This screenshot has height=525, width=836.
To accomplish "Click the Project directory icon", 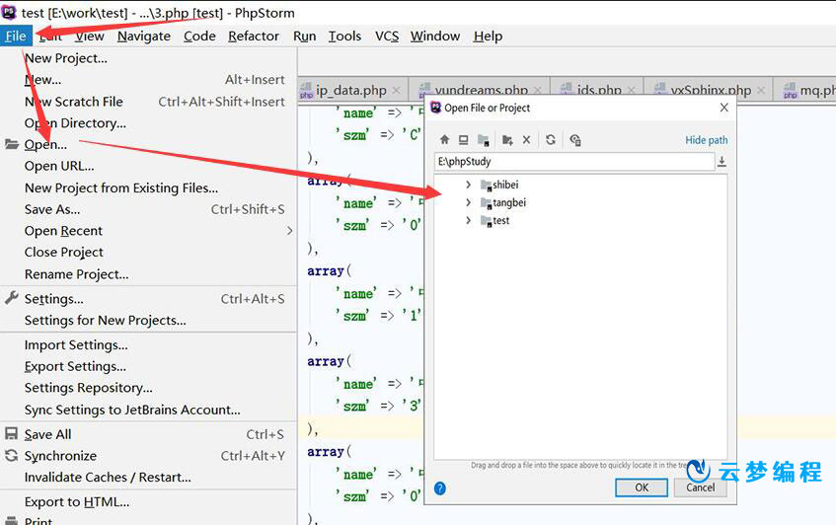I will point(483,140).
